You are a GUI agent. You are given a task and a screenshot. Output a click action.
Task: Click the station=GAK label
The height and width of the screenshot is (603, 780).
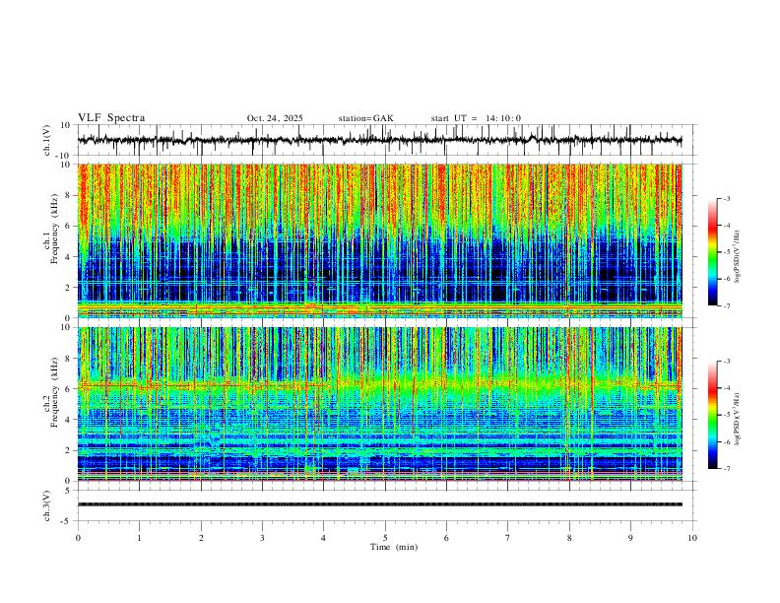point(365,118)
